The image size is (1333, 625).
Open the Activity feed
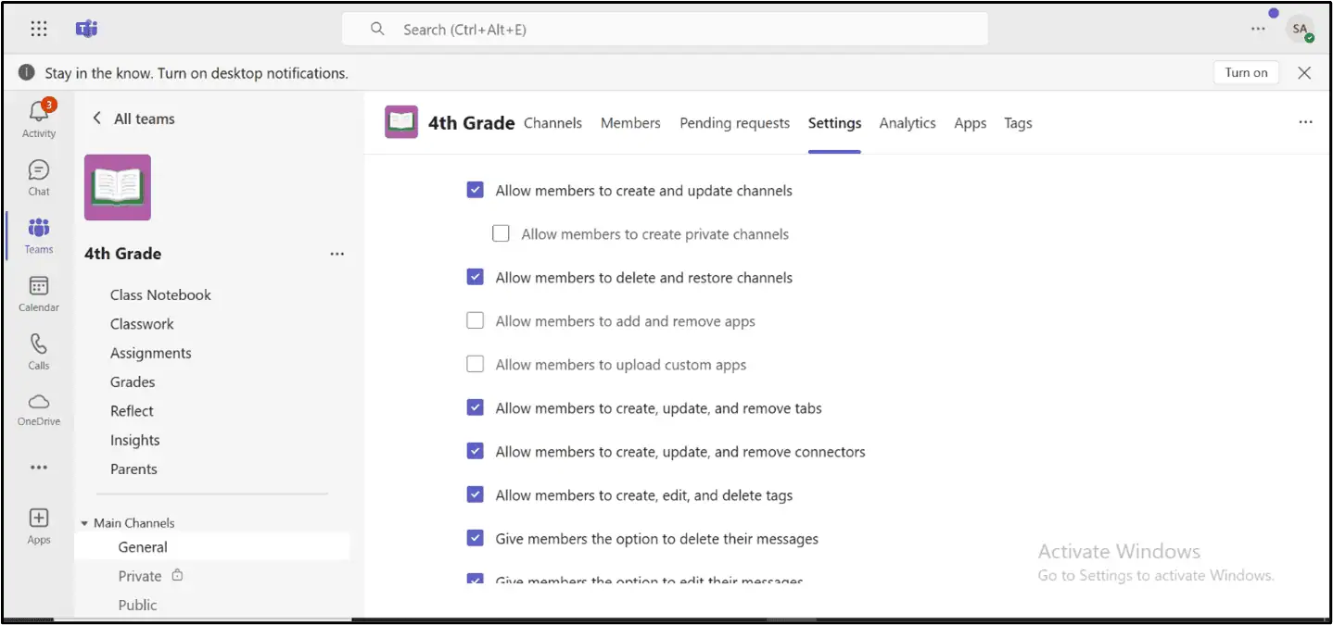38,118
